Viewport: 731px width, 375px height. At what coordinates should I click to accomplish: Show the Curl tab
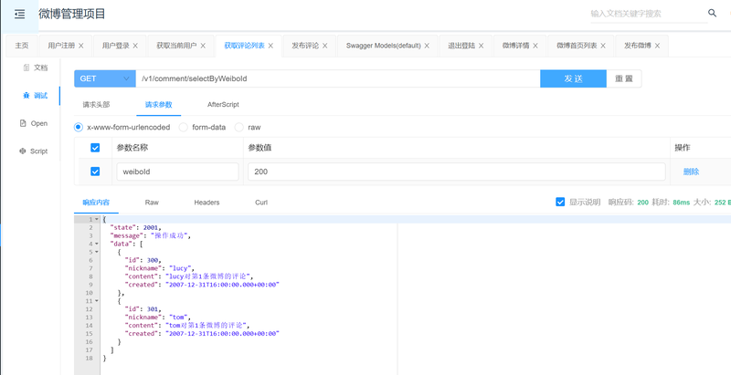pos(261,203)
